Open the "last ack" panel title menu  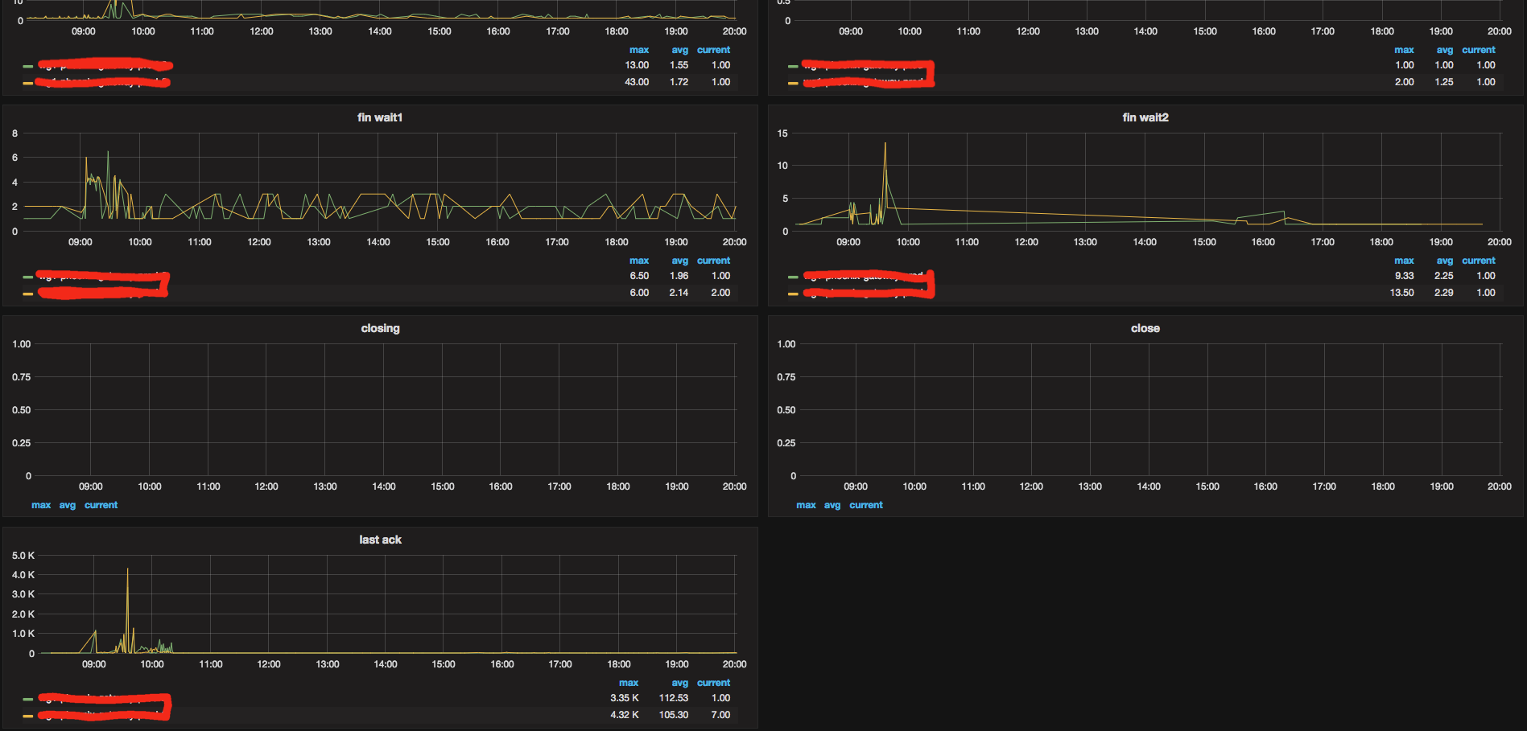[380, 540]
